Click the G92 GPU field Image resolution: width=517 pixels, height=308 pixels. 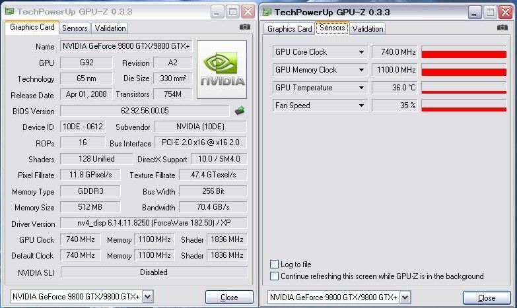point(86,63)
